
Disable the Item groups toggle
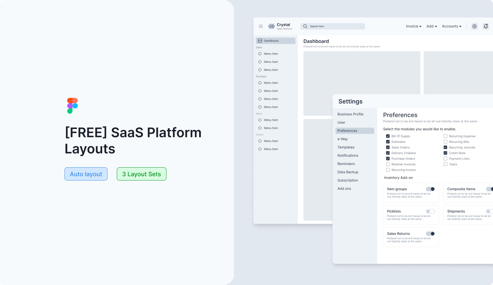click(431, 189)
